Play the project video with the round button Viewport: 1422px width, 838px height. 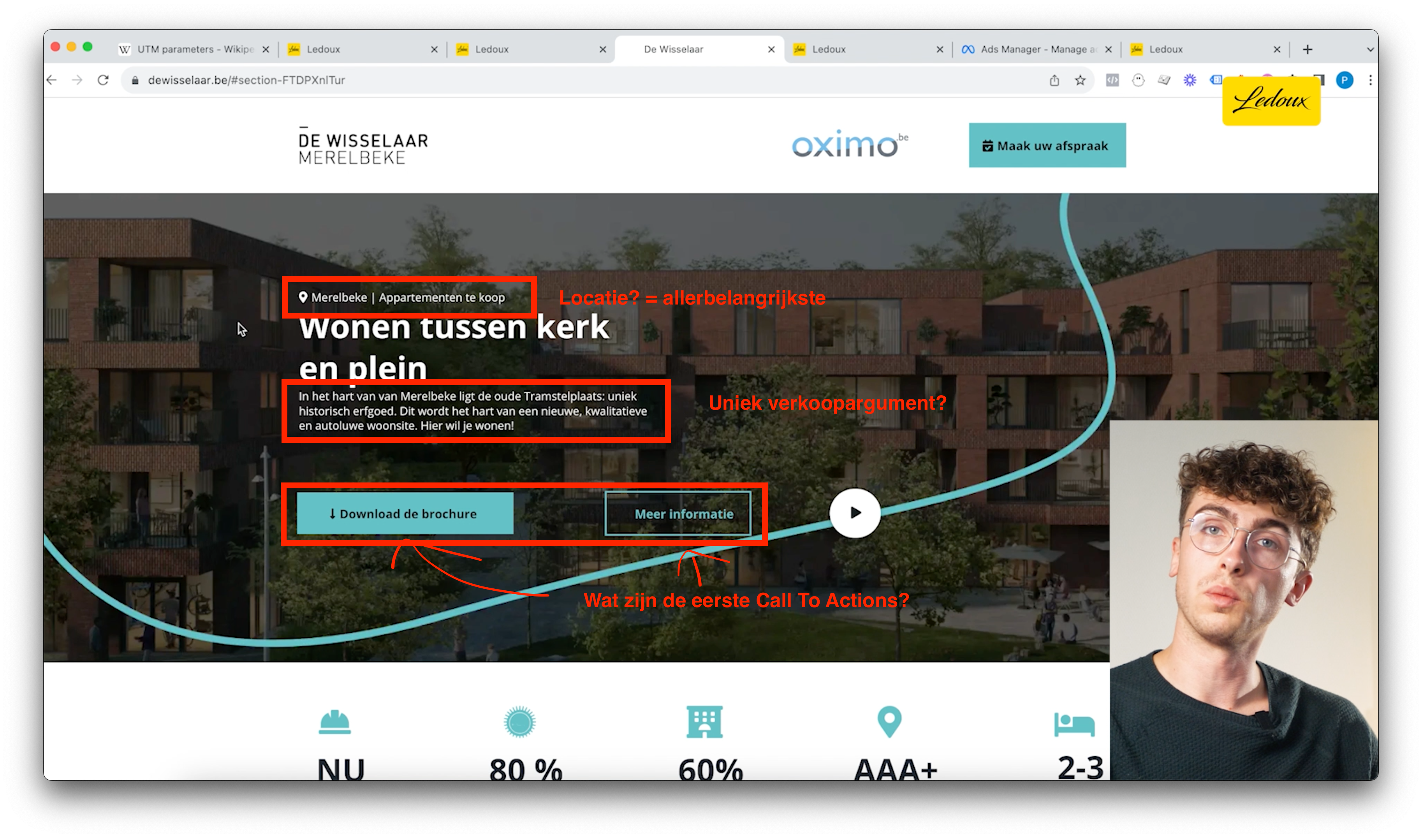pyautogui.click(x=855, y=513)
